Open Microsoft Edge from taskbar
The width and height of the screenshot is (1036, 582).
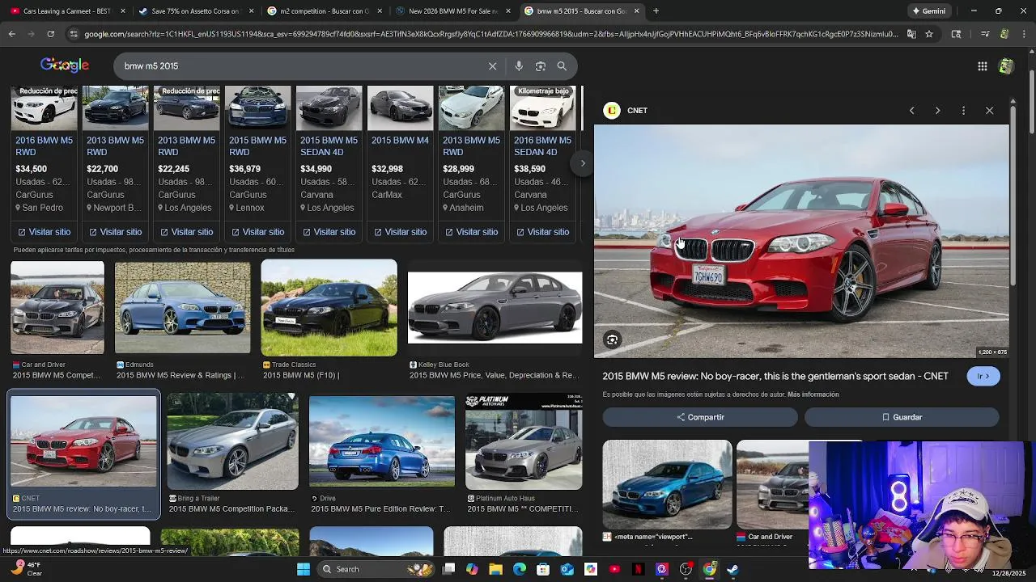[520, 569]
